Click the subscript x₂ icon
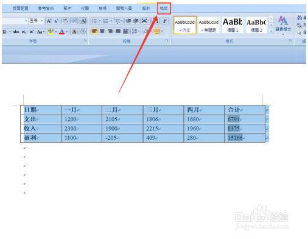This screenshot has height=239, width=308. point(24,32)
